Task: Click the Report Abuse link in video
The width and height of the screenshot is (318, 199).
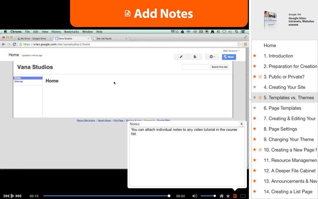Action: pos(104,121)
